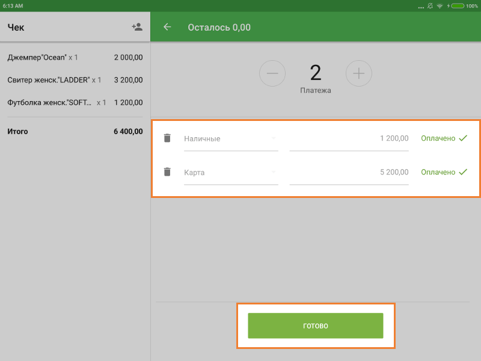The width and height of the screenshot is (481, 361).
Task: Select the Футболка женск. "SOFT" receipt item
Action: click(75, 103)
